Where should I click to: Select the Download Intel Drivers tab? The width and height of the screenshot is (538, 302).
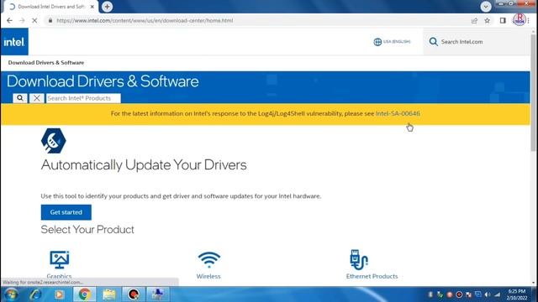(50, 7)
